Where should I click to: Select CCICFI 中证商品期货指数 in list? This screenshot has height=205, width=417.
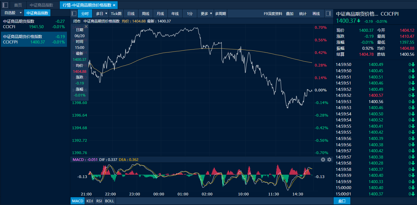pyautogui.click(x=34, y=24)
